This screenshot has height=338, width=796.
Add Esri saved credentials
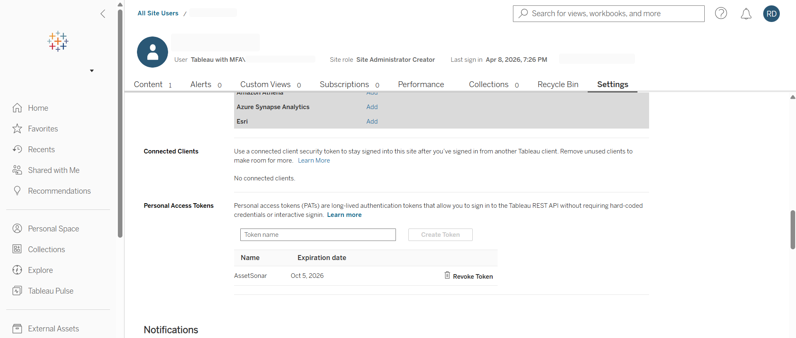coord(372,122)
